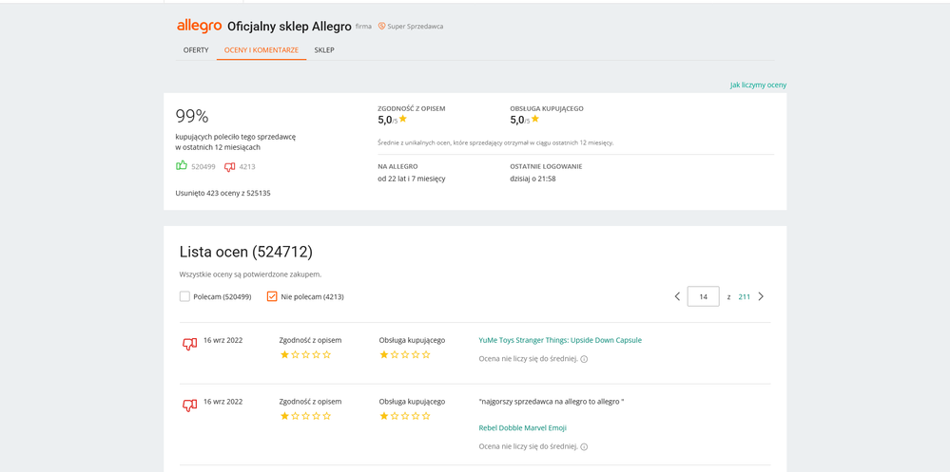
Task: Click the Oficjalny sklep Allegro title
Action: tap(289, 27)
